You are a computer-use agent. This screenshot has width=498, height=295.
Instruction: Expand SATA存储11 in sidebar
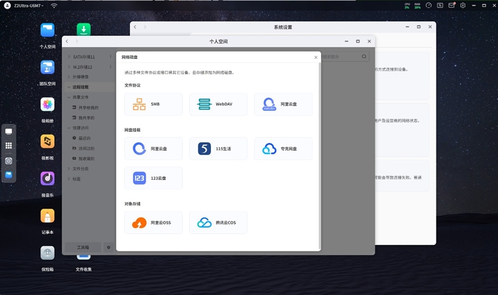click(69, 57)
